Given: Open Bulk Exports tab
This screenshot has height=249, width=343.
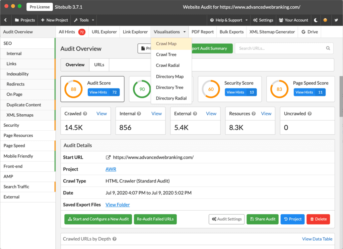Looking at the screenshot, I should click(x=231, y=32).
